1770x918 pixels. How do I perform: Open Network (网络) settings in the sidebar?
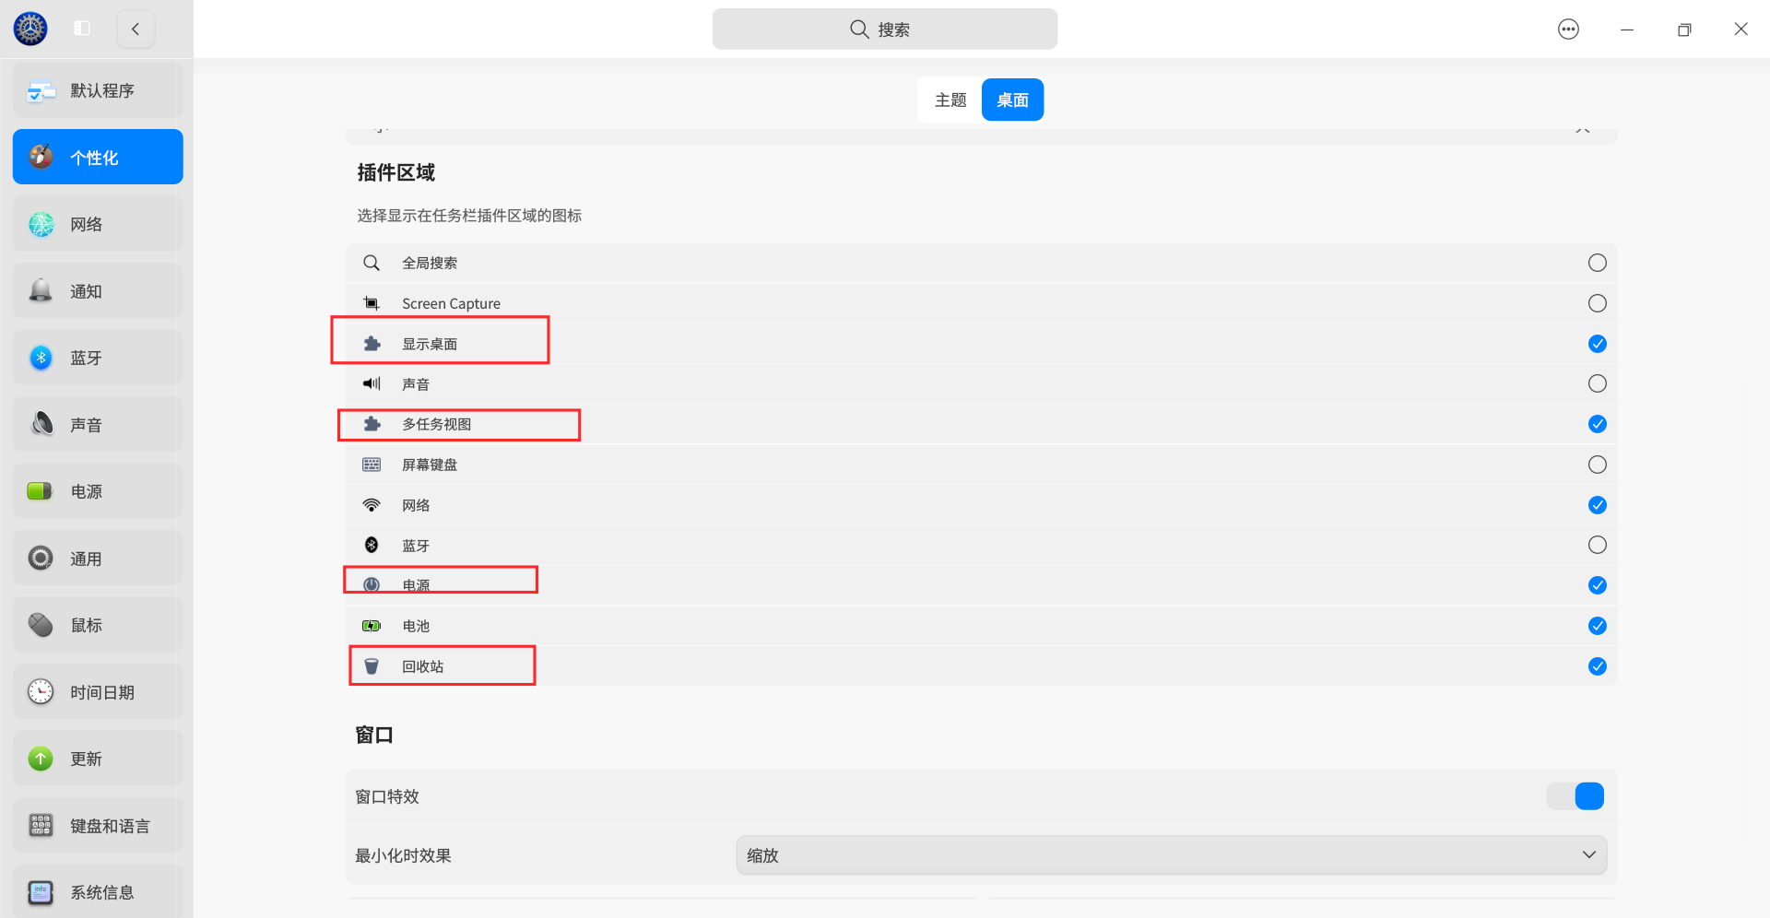coord(98,224)
